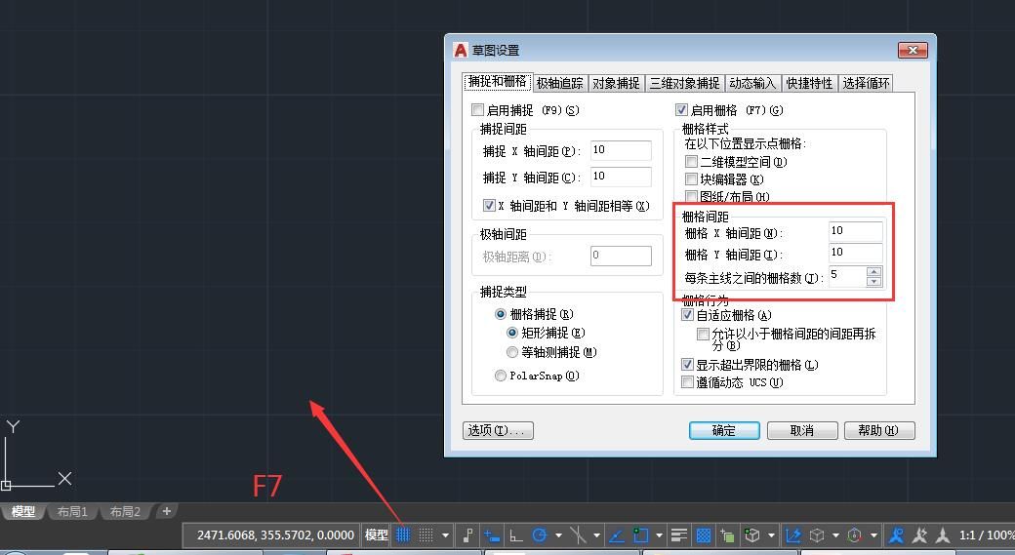Open the 布局1 layout tab
Image resolution: width=1015 pixels, height=555 pixels.
72,511
